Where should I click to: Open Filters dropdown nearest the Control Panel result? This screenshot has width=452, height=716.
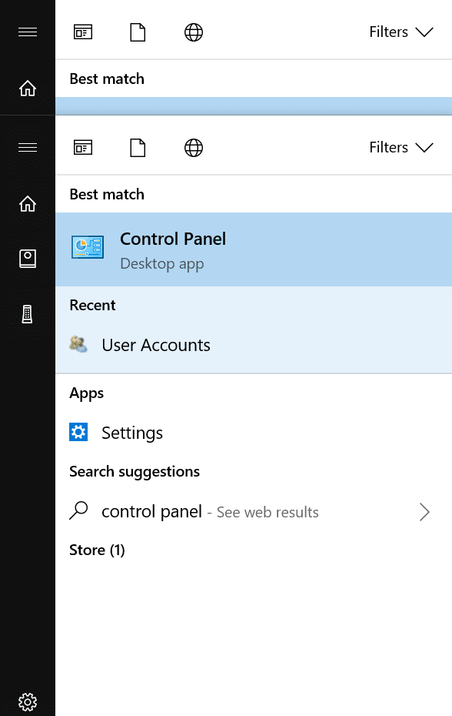coord(401,148)
